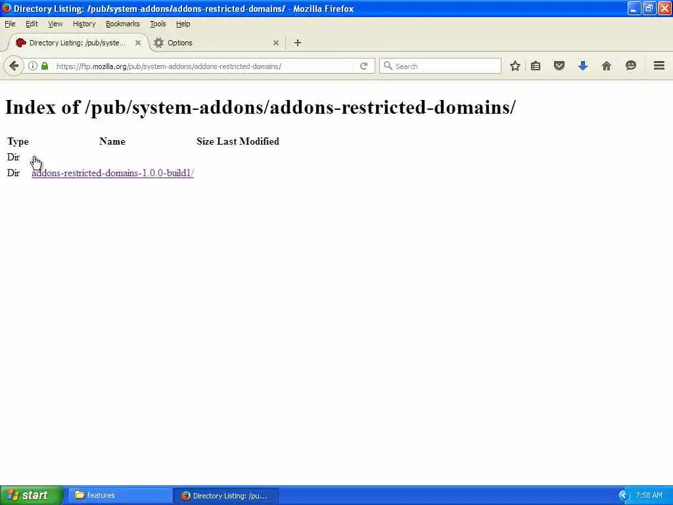673x505 pixels.
Task: Close the Options tab
Action: click(x=276, y=43)
